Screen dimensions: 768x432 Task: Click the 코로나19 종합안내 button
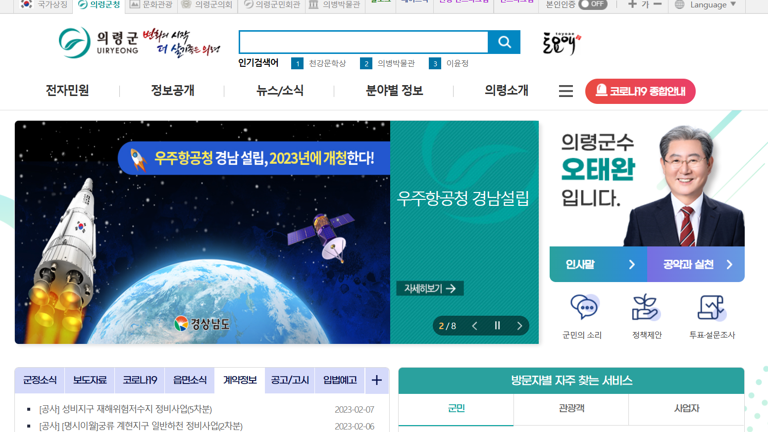(640, 91)
